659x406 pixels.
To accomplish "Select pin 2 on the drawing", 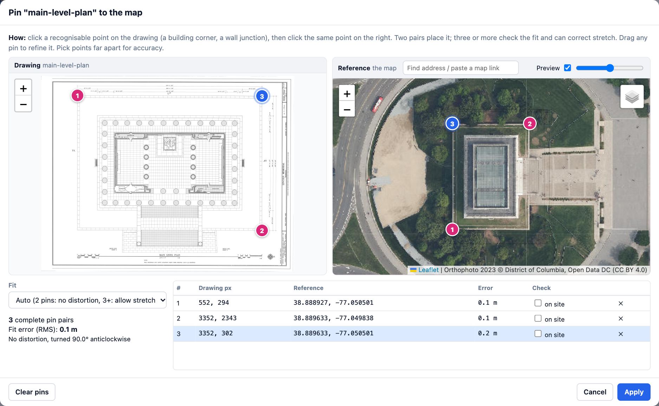I will pyautogui.click(x=262, y=231).
